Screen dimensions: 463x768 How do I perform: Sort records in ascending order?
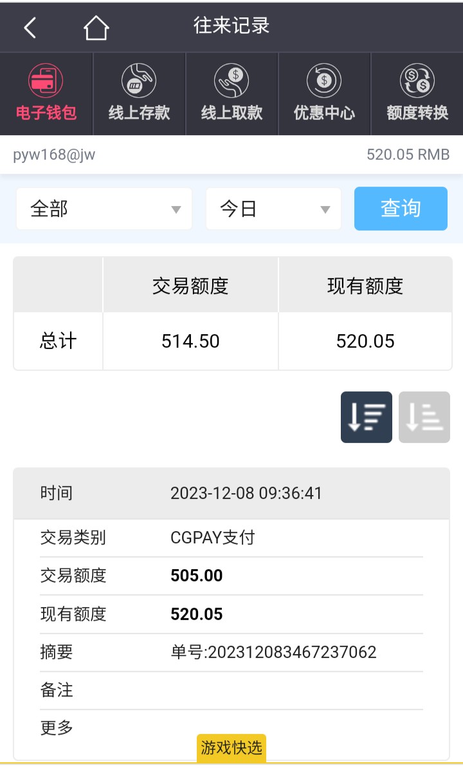coord(424,417)
